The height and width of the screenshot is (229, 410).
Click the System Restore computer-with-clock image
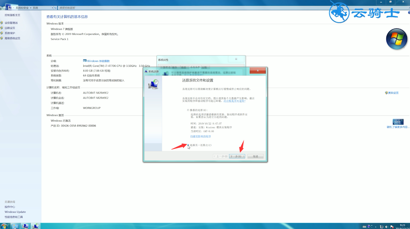[153, 84]
